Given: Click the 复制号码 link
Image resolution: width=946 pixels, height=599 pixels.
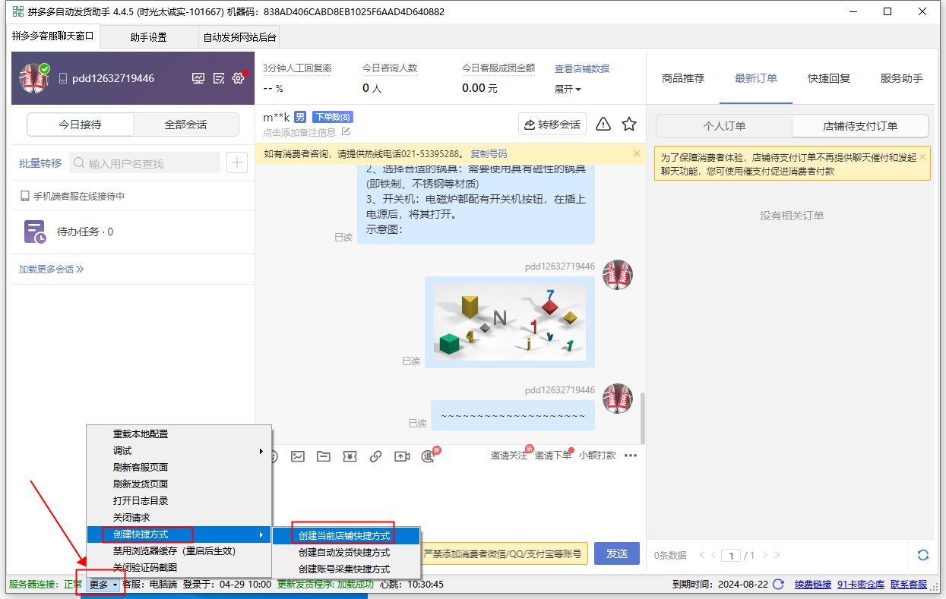Looking at the screenshot, I should pos(489,153).
